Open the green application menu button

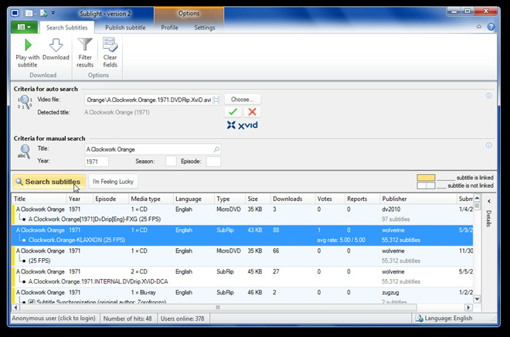click(25, 27)
